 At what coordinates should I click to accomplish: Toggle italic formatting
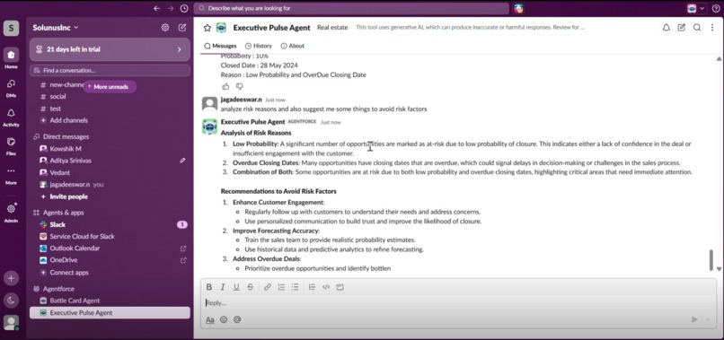coord(223,287)
